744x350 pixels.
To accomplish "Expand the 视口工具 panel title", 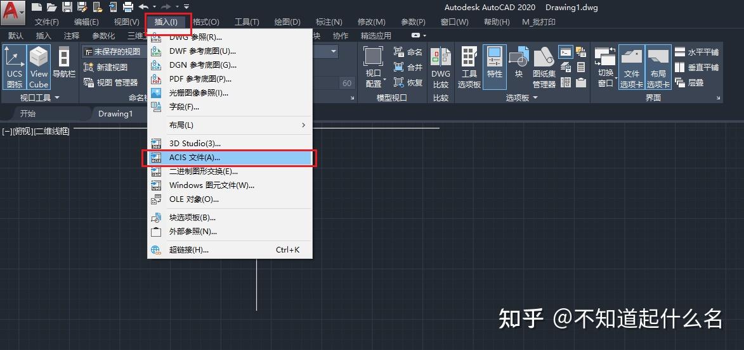I will [x=40, y=97].
